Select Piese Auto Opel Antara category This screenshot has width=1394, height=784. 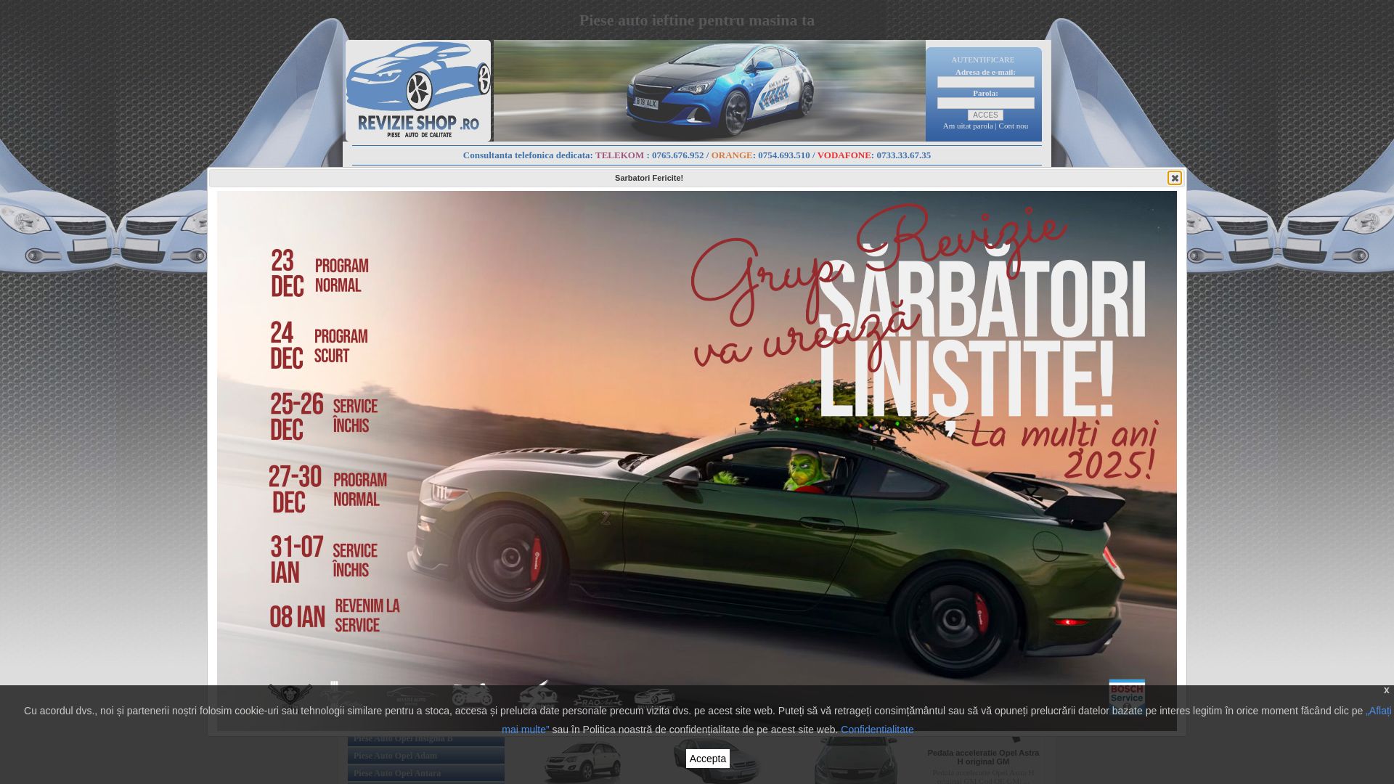pyautogui.click(x=426, y=773)
